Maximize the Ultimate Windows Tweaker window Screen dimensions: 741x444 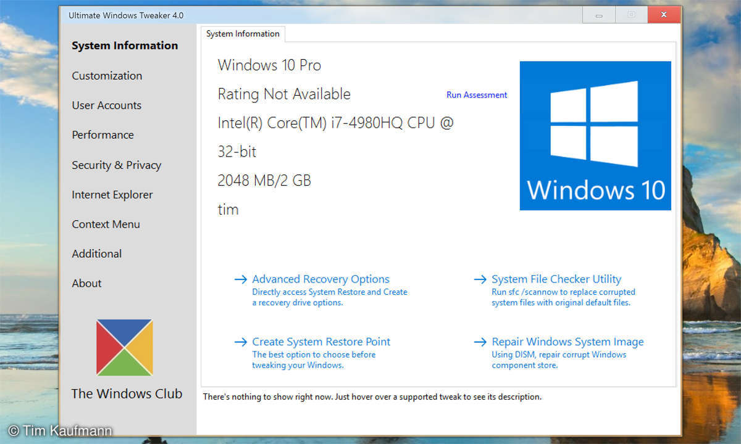[x=631, y=15]
